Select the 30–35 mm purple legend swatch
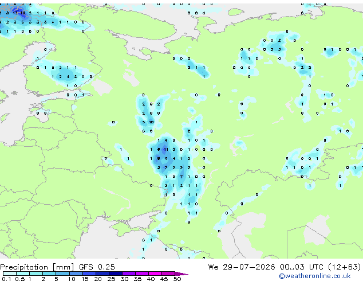 point(129,274)
